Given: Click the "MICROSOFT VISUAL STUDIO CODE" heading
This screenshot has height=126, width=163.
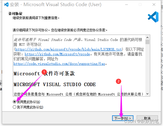Looking at the screenshot, I should pos(55,85).
